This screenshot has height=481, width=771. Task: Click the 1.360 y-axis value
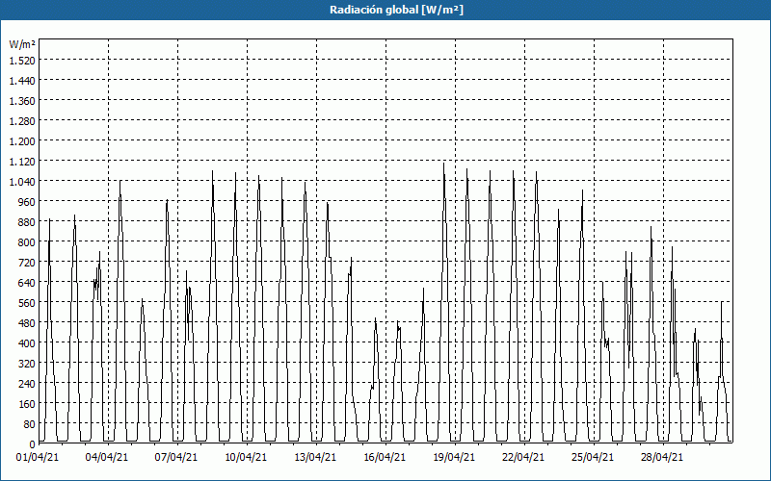coord(22,101)
